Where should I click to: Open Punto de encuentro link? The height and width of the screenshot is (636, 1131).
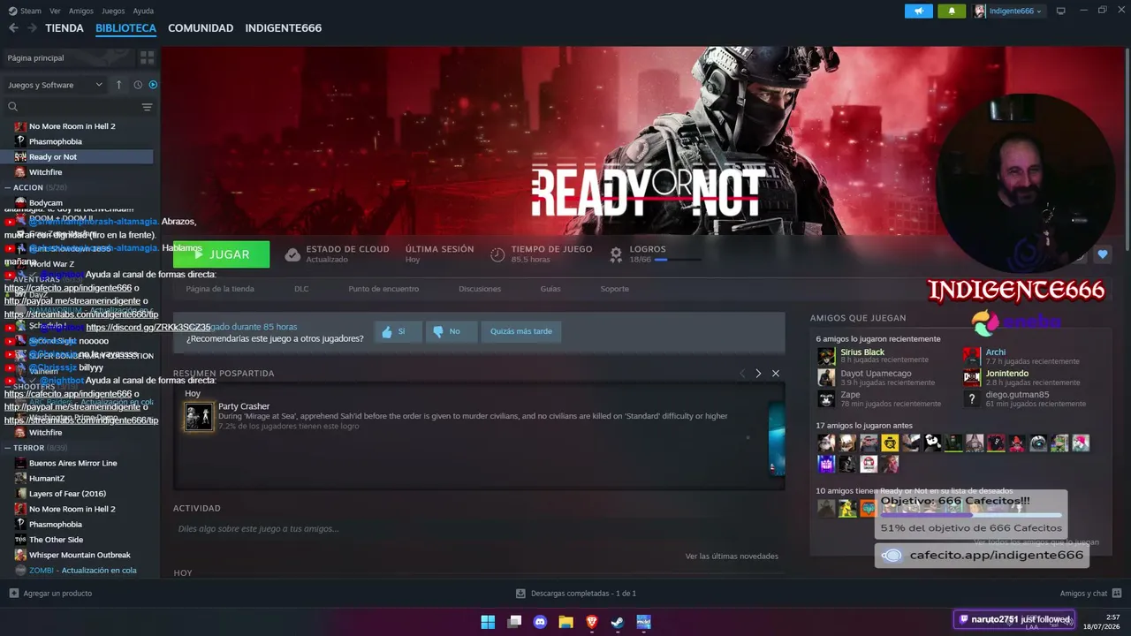pos(383,289)
